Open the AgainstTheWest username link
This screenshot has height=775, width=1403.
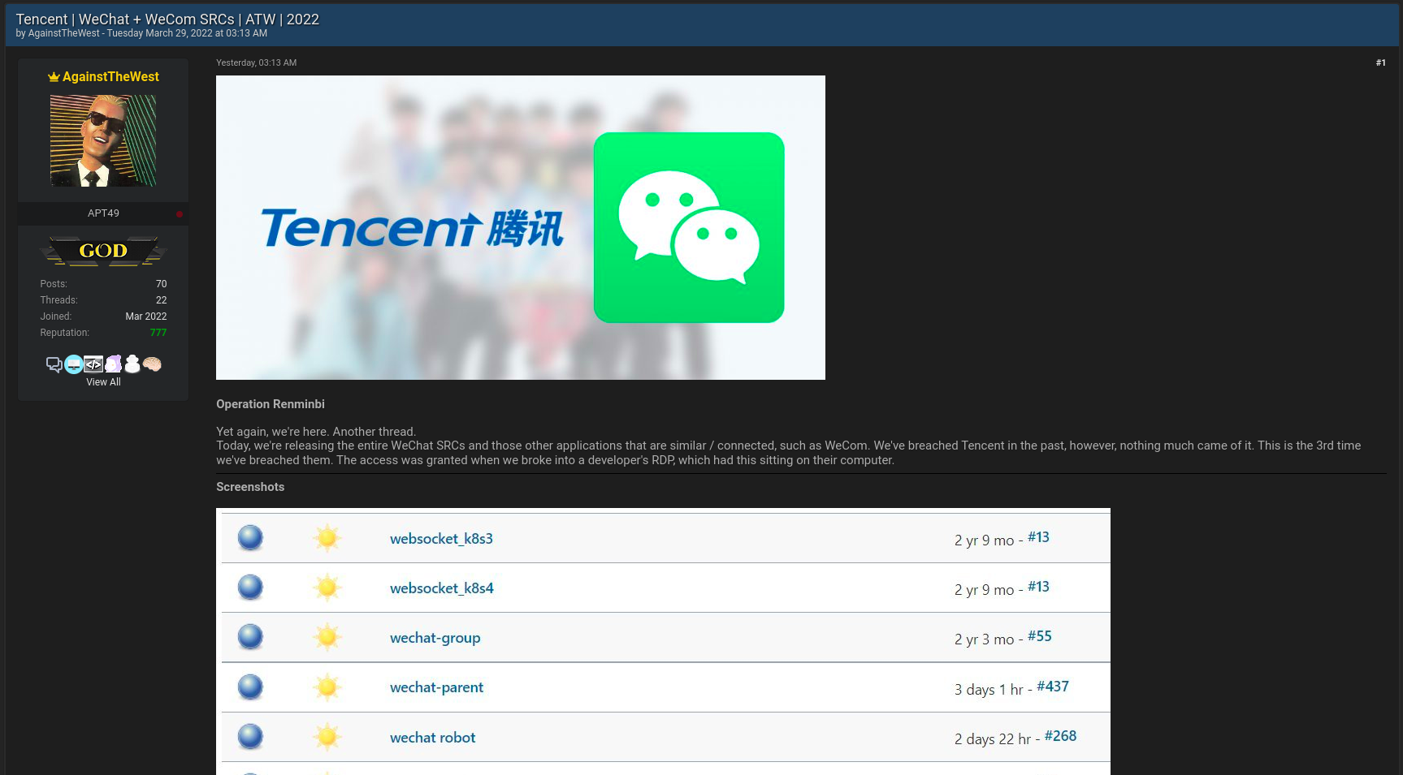click(110, 76)
